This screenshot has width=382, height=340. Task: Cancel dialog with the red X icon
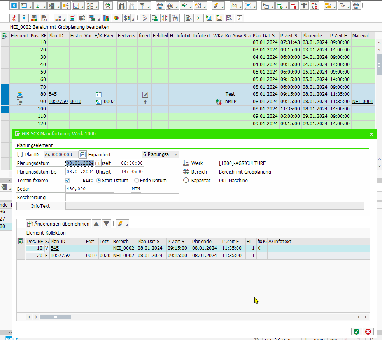click(x=368, y=331)
